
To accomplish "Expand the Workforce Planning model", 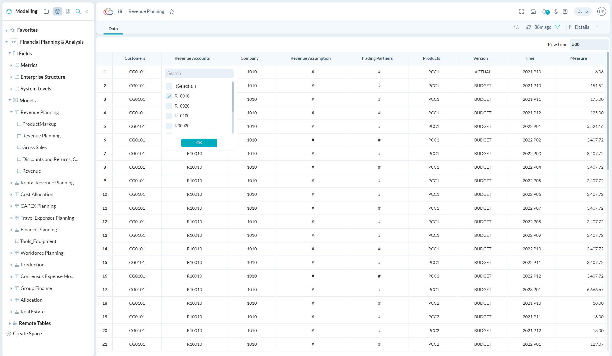I will tap(11, 253).
